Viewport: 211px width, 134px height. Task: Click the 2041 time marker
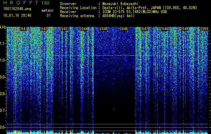tap(23, 29)
